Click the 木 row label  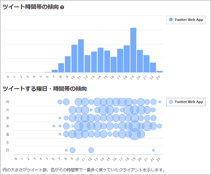point(7,126)
